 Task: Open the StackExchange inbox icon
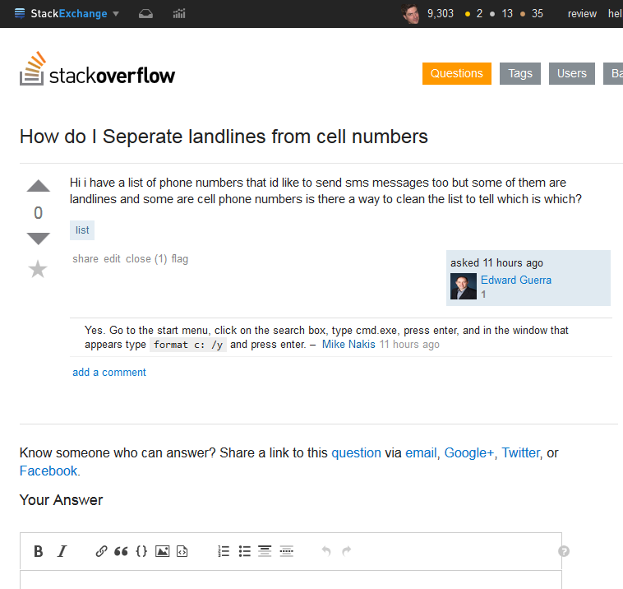(145, 14)
